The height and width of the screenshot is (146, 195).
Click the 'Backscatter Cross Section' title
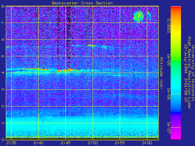click(x=82, y=3)
